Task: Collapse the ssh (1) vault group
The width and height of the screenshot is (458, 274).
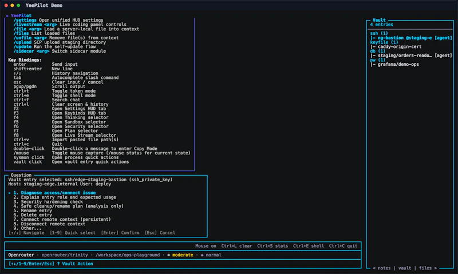Action: point(379,33)
